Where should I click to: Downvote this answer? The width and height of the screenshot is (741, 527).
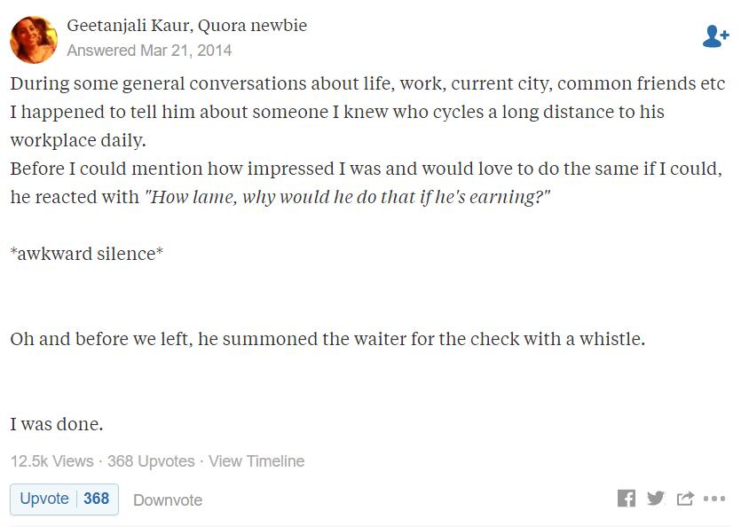168,500
